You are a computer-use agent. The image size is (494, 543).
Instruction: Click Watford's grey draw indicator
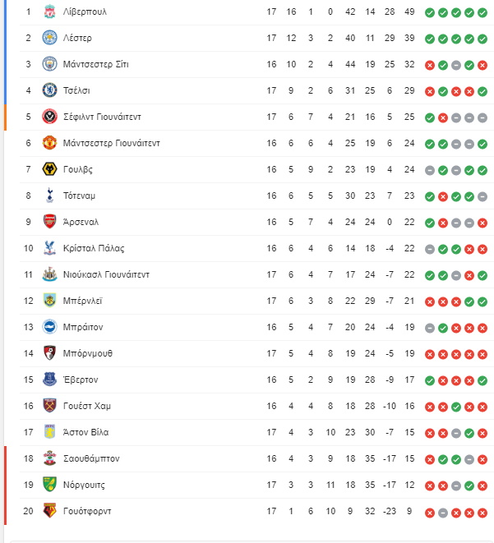tap(443, 513)
